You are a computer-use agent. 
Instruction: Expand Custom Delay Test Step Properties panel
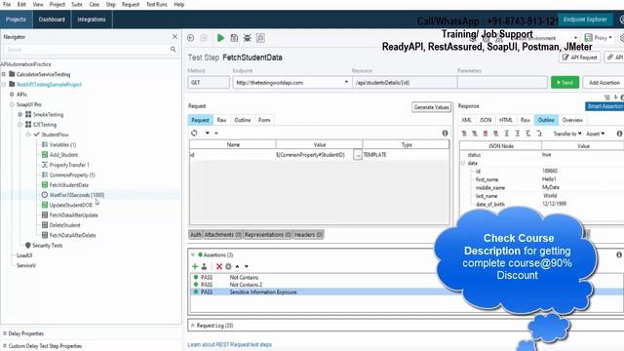[x=4, y=346]
